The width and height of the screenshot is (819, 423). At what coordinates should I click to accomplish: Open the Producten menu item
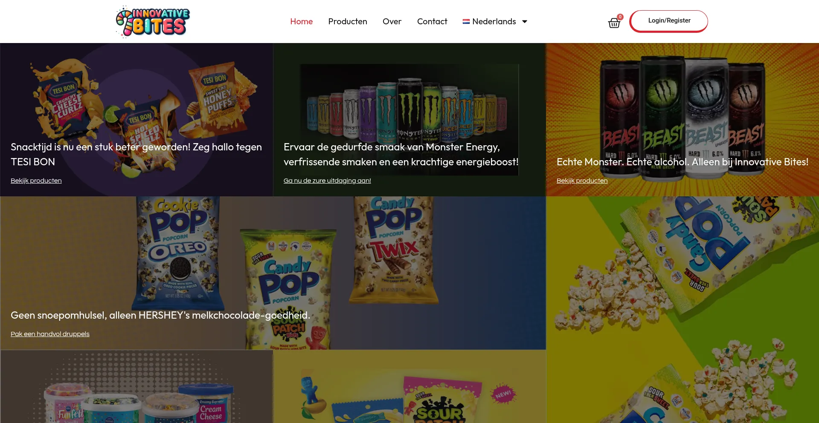(x=348, y=21)
